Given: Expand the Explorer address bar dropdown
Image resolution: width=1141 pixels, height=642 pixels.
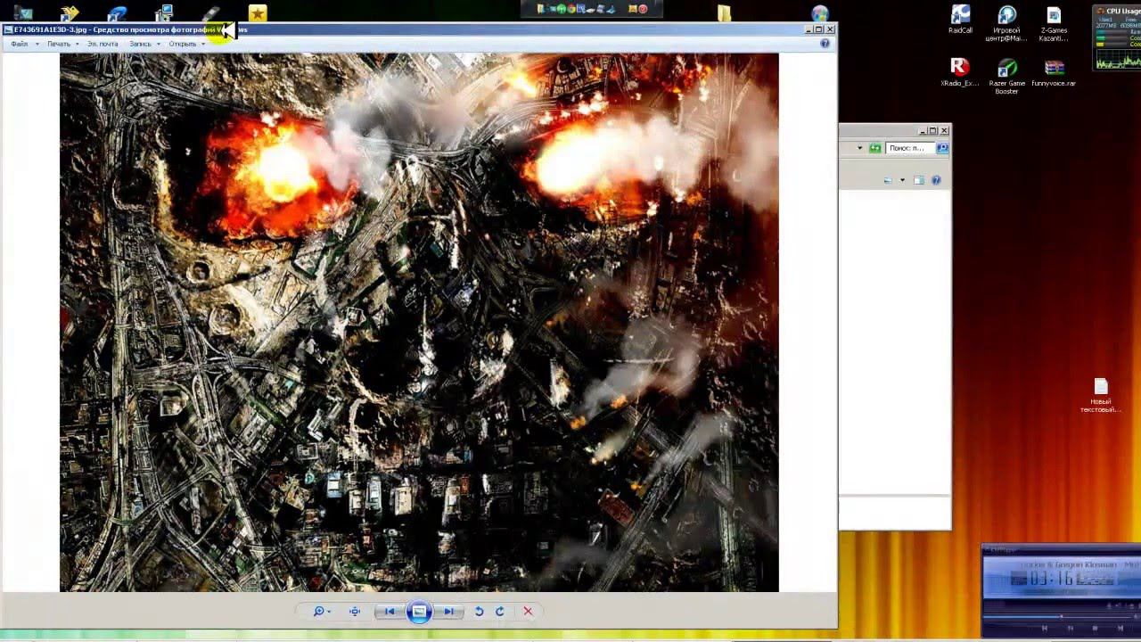Looking at the screenshot, I should (860, 148).
